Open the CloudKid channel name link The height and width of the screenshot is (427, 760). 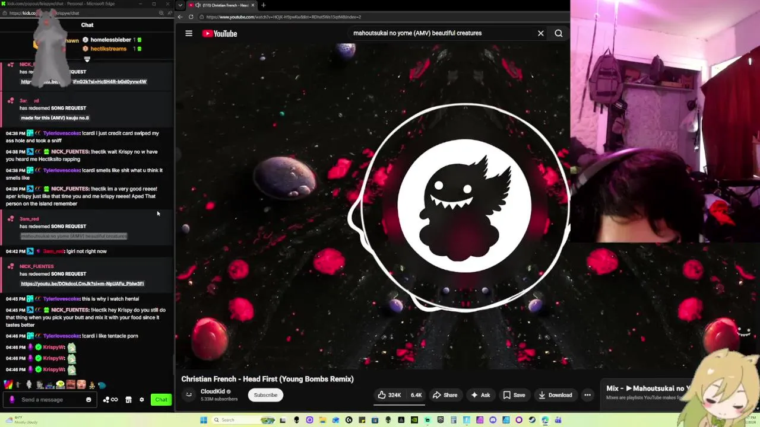click(x=213, y=391)
